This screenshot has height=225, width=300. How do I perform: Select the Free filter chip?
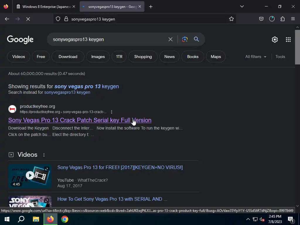(41, 57)
